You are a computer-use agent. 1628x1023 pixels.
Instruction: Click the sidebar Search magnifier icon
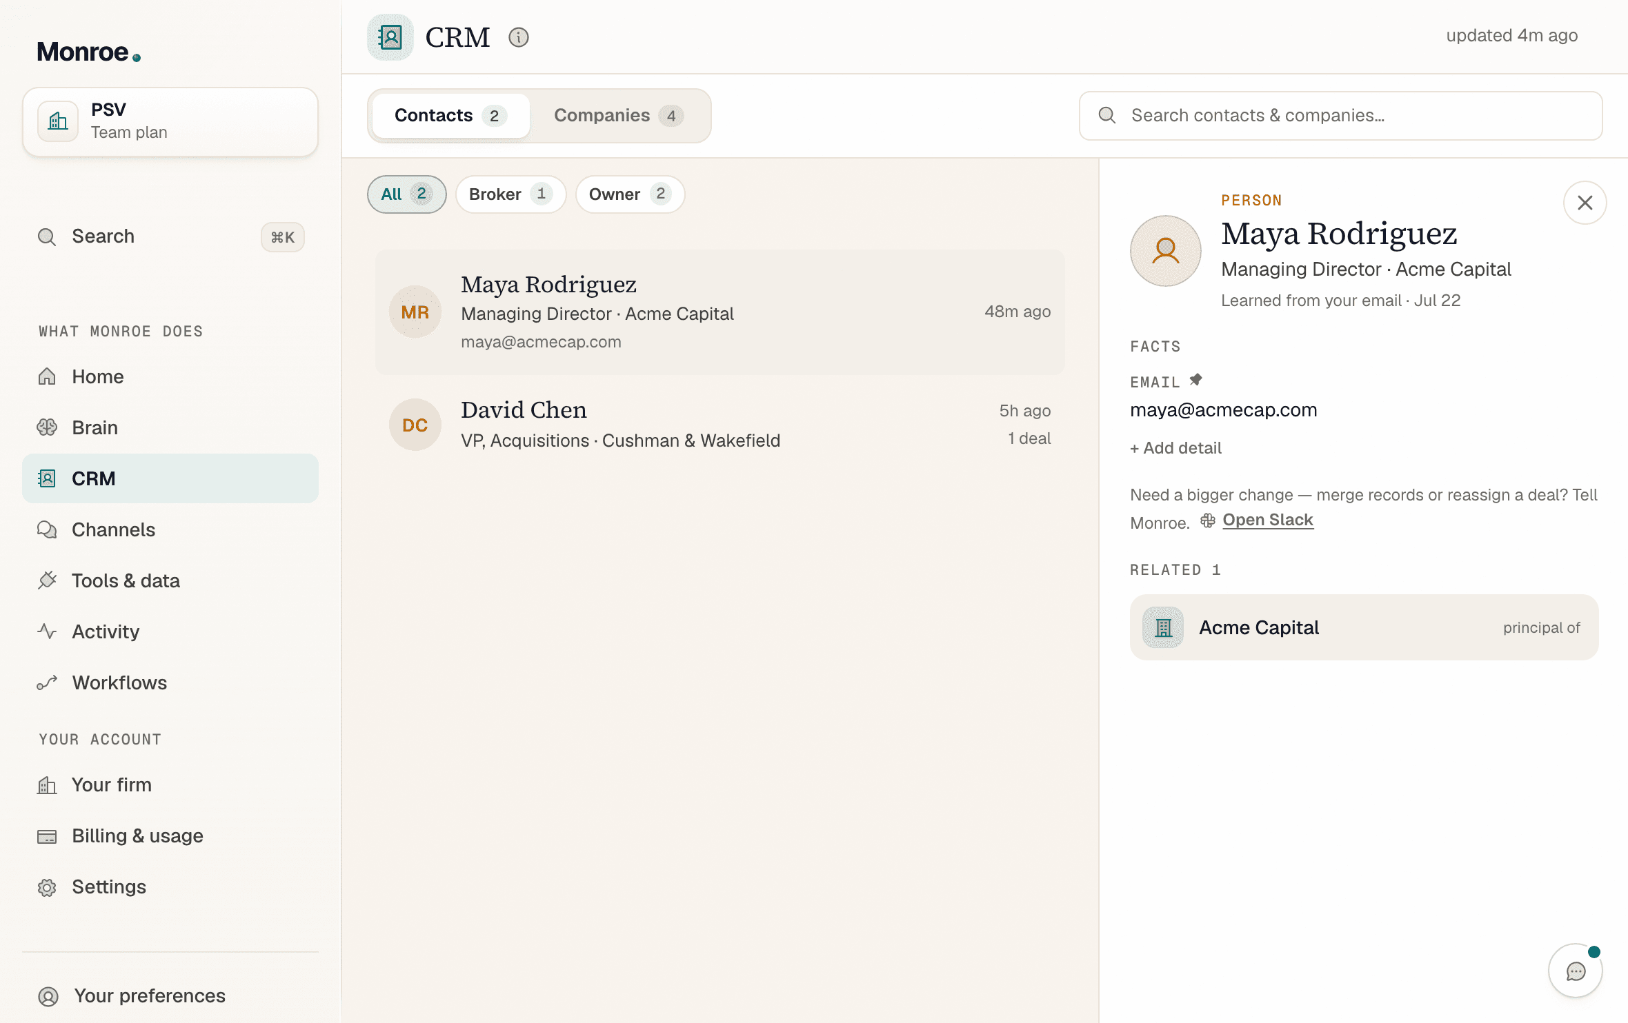[x=47, y=237]
